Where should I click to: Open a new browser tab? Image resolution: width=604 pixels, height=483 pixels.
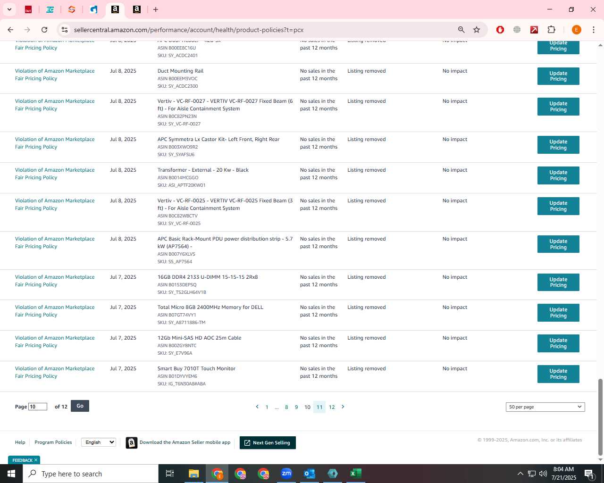(x=156, y=9)
